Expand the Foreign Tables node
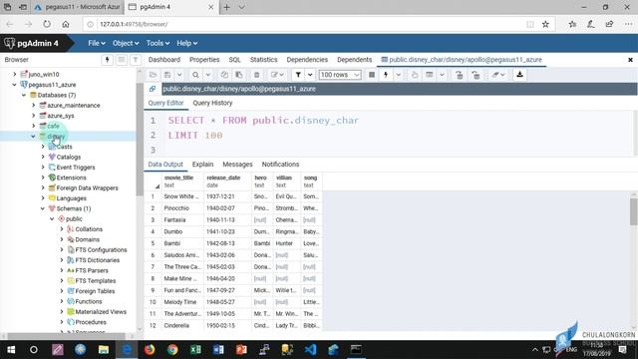 [x=62, y=291]
